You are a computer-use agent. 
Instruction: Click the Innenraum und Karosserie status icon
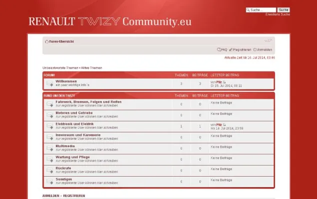pyautogui.click(x=49, y=137)
